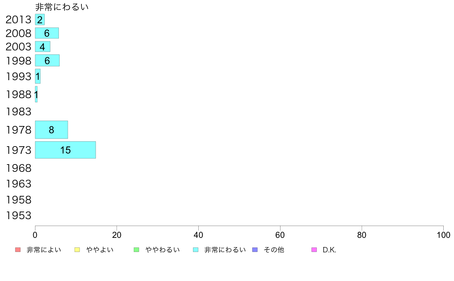Click the 1983 year axis label
The width and height of the screenshot is (454, 281).
tap(18, 111)
